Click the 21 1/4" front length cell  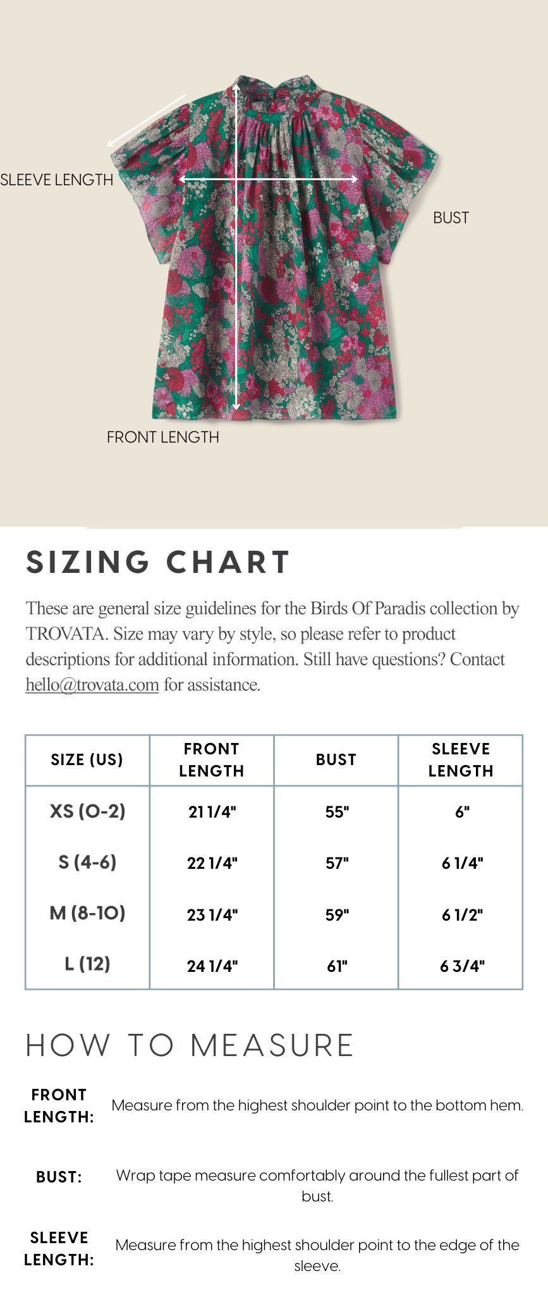(212, 812)
